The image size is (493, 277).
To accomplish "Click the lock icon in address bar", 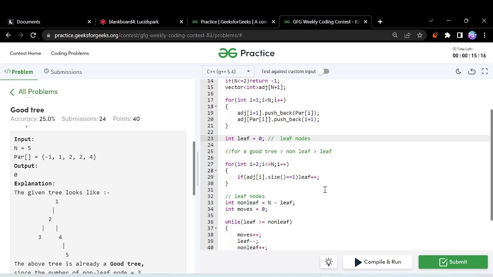I will tap(49, 35).
